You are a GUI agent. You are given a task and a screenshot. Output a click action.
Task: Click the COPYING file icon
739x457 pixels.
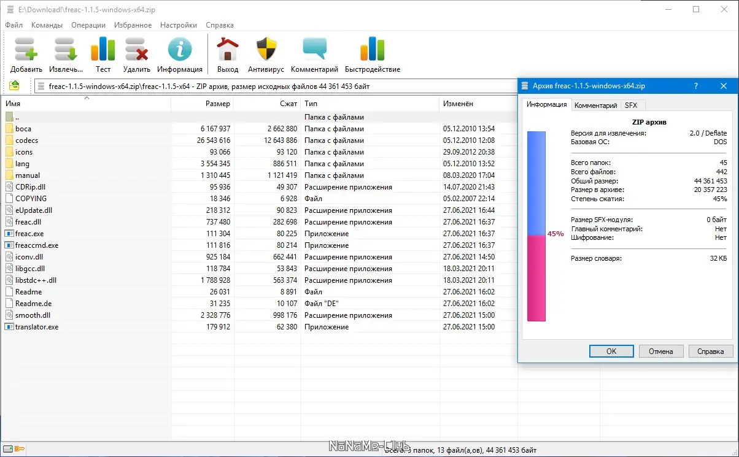[x=9, y=198]
